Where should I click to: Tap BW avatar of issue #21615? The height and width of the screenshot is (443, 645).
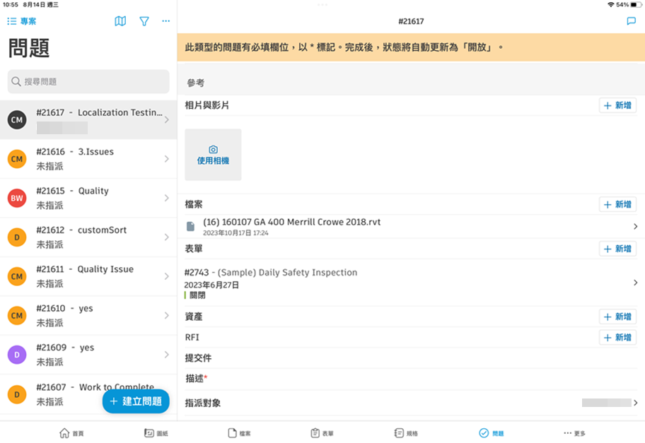17,198
